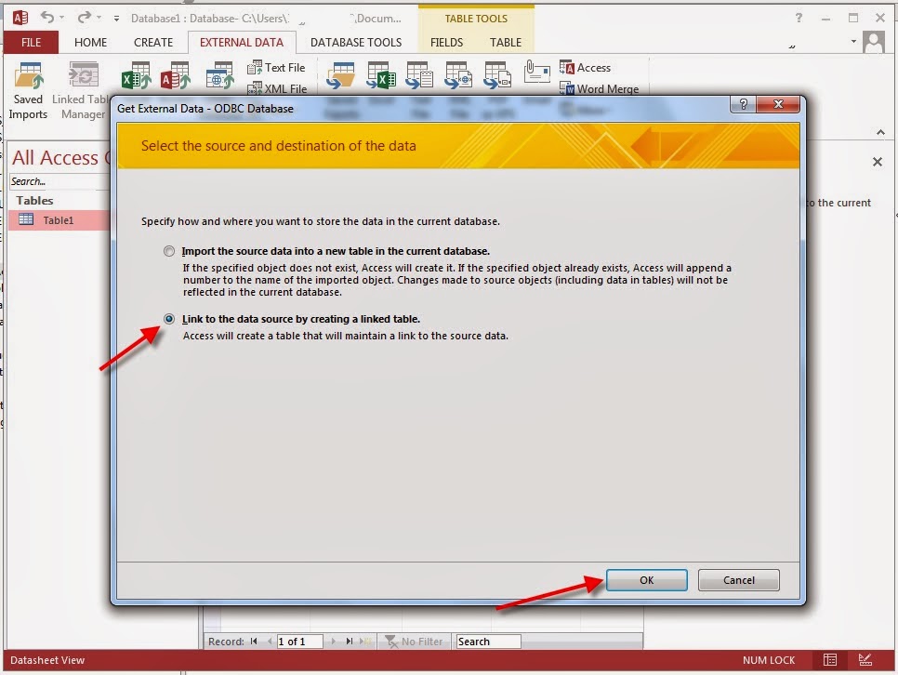Screen dimensions: 898x675
Task: Open the redo history dropdown arrow
Action: (x=99, y=18)
